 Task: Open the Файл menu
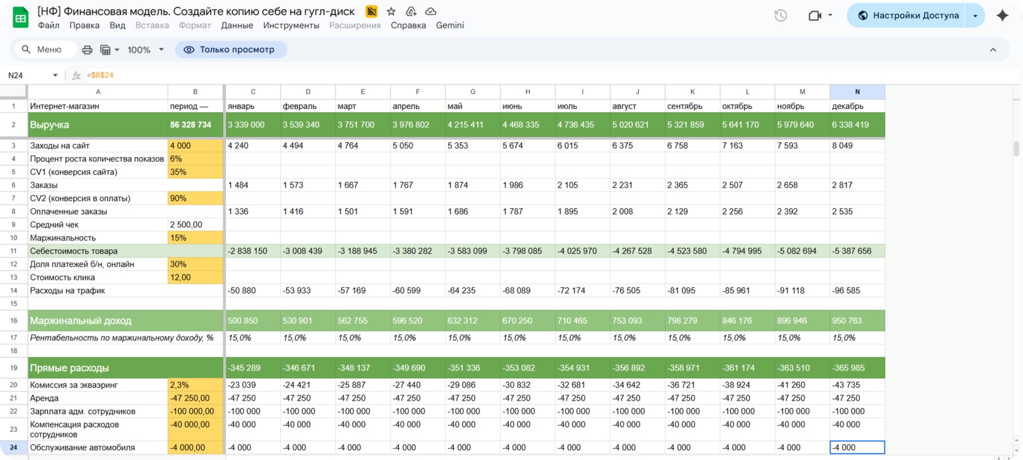click(48, 25)
